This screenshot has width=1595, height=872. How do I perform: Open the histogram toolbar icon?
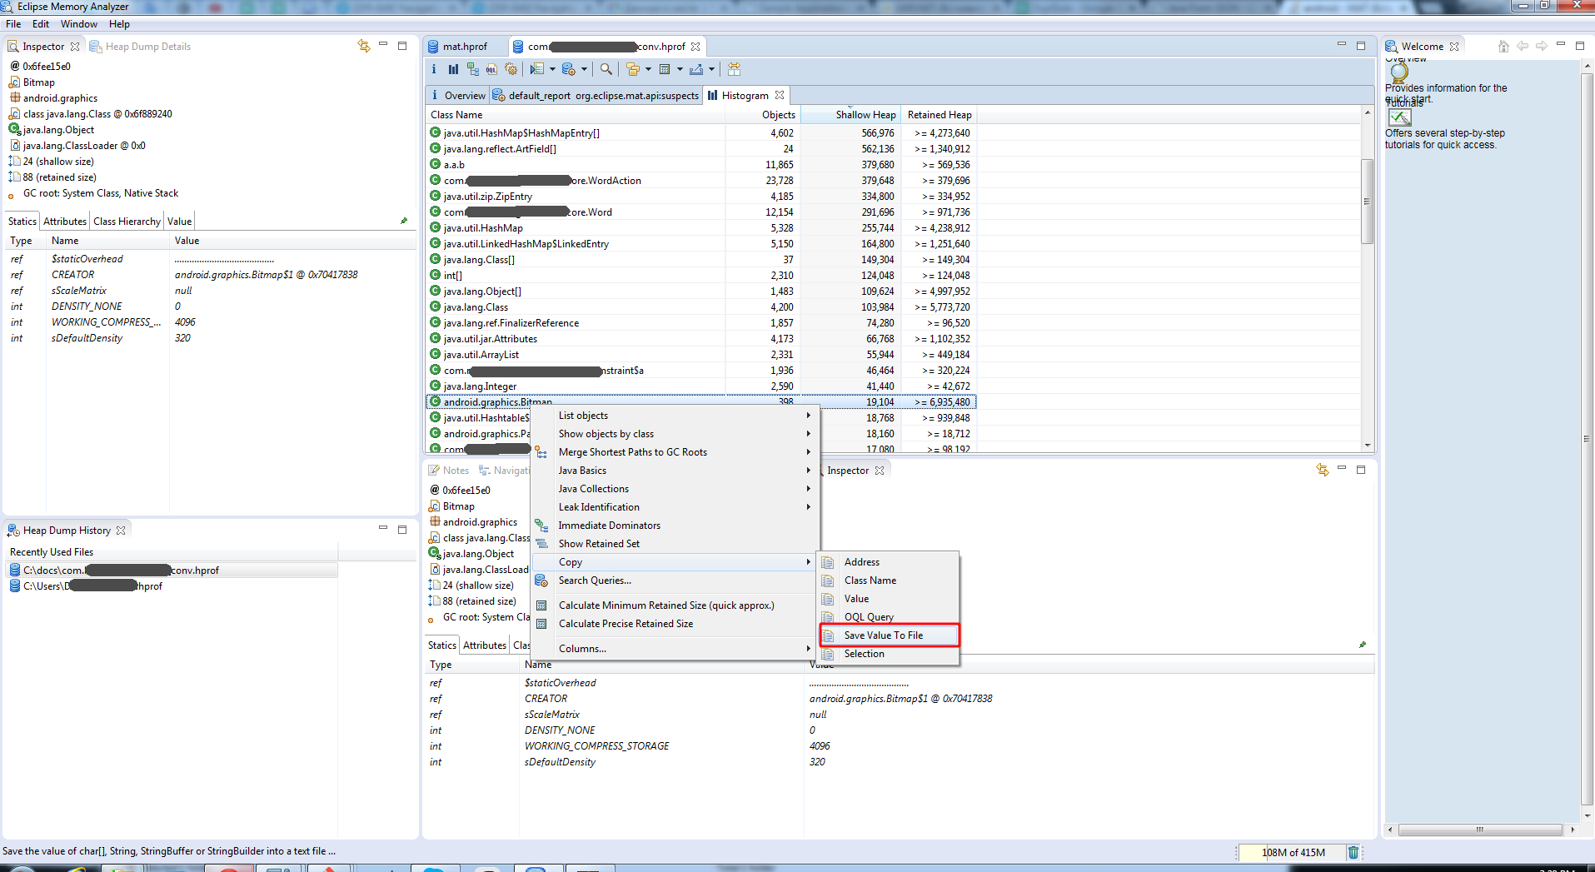[x=453, y=69]
